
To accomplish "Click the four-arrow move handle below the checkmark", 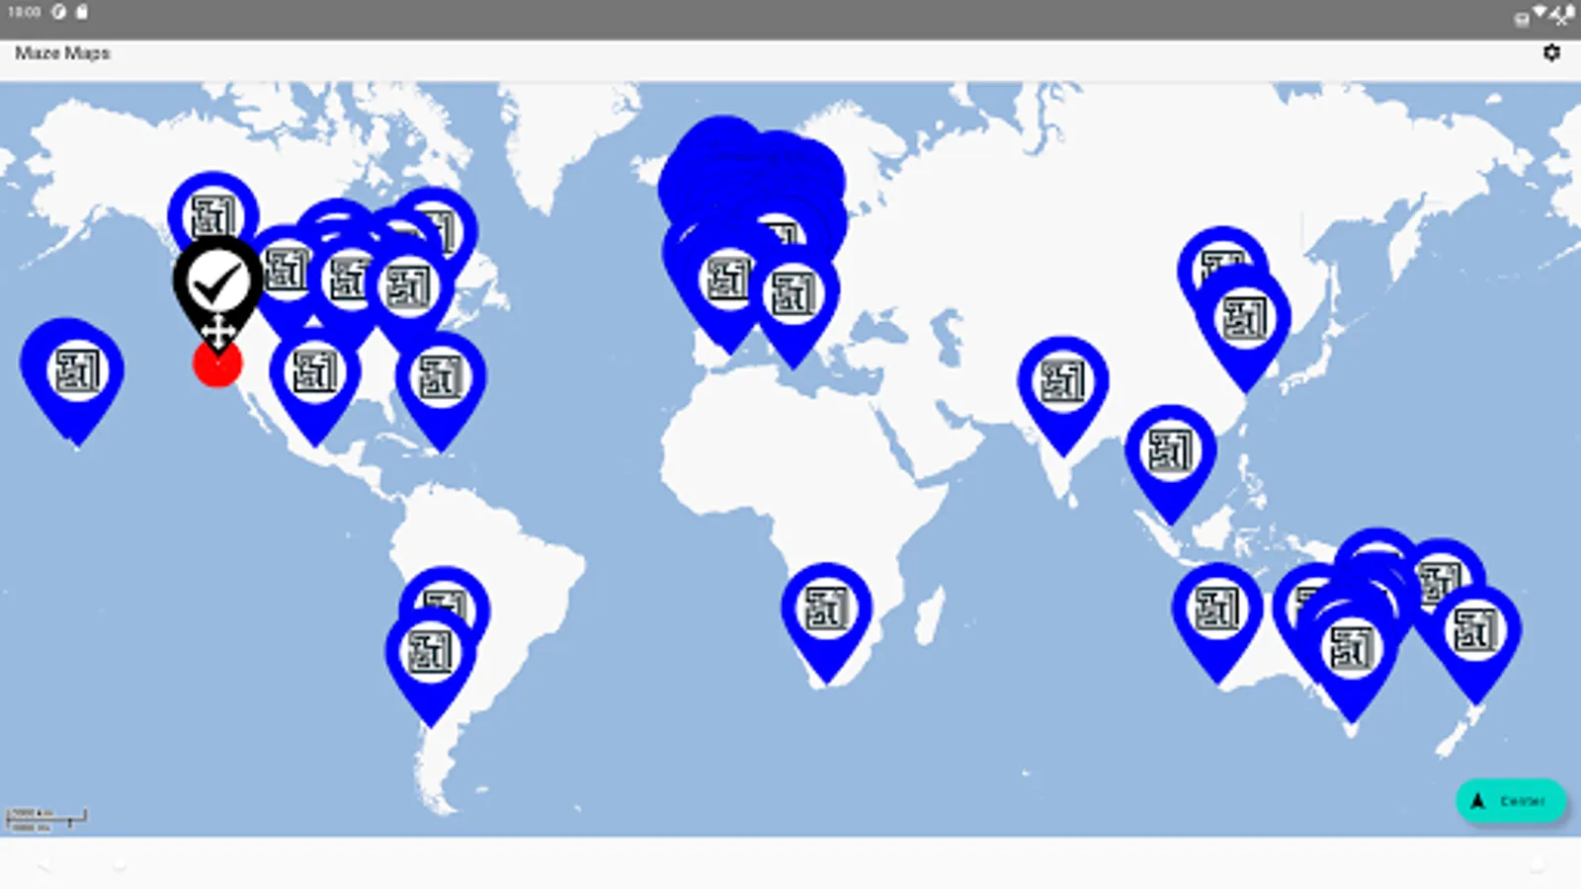I will 217,331.
